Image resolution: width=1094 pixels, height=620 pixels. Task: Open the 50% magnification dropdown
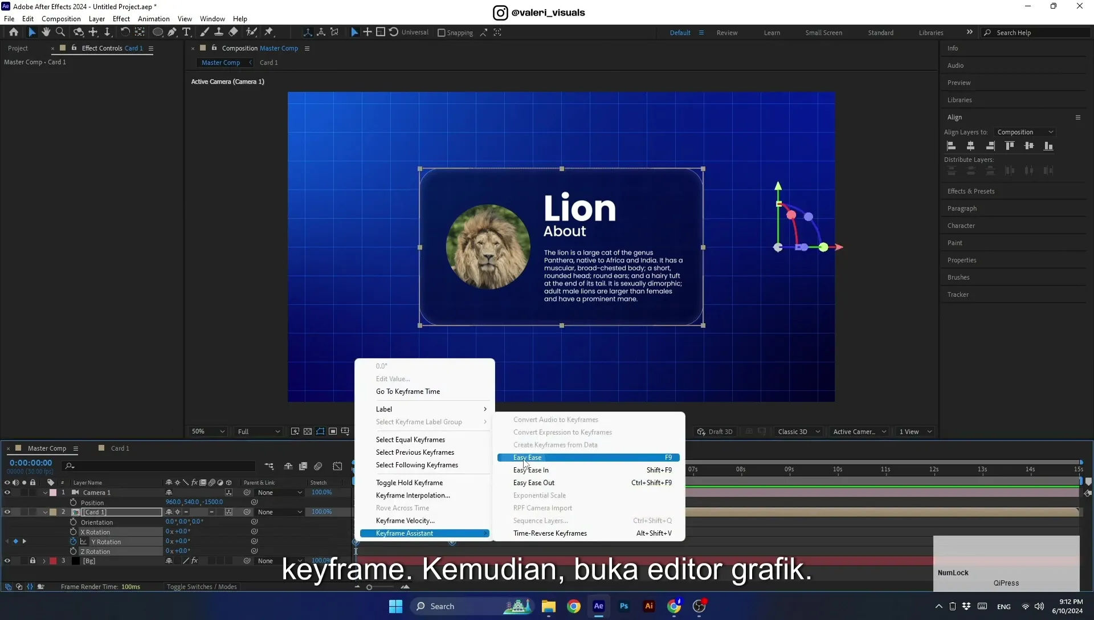[x=208, y=431]
